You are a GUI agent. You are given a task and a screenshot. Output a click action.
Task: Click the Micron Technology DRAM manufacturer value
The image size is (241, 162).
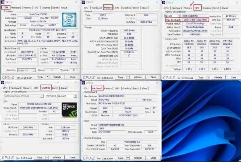click(195, 27)
